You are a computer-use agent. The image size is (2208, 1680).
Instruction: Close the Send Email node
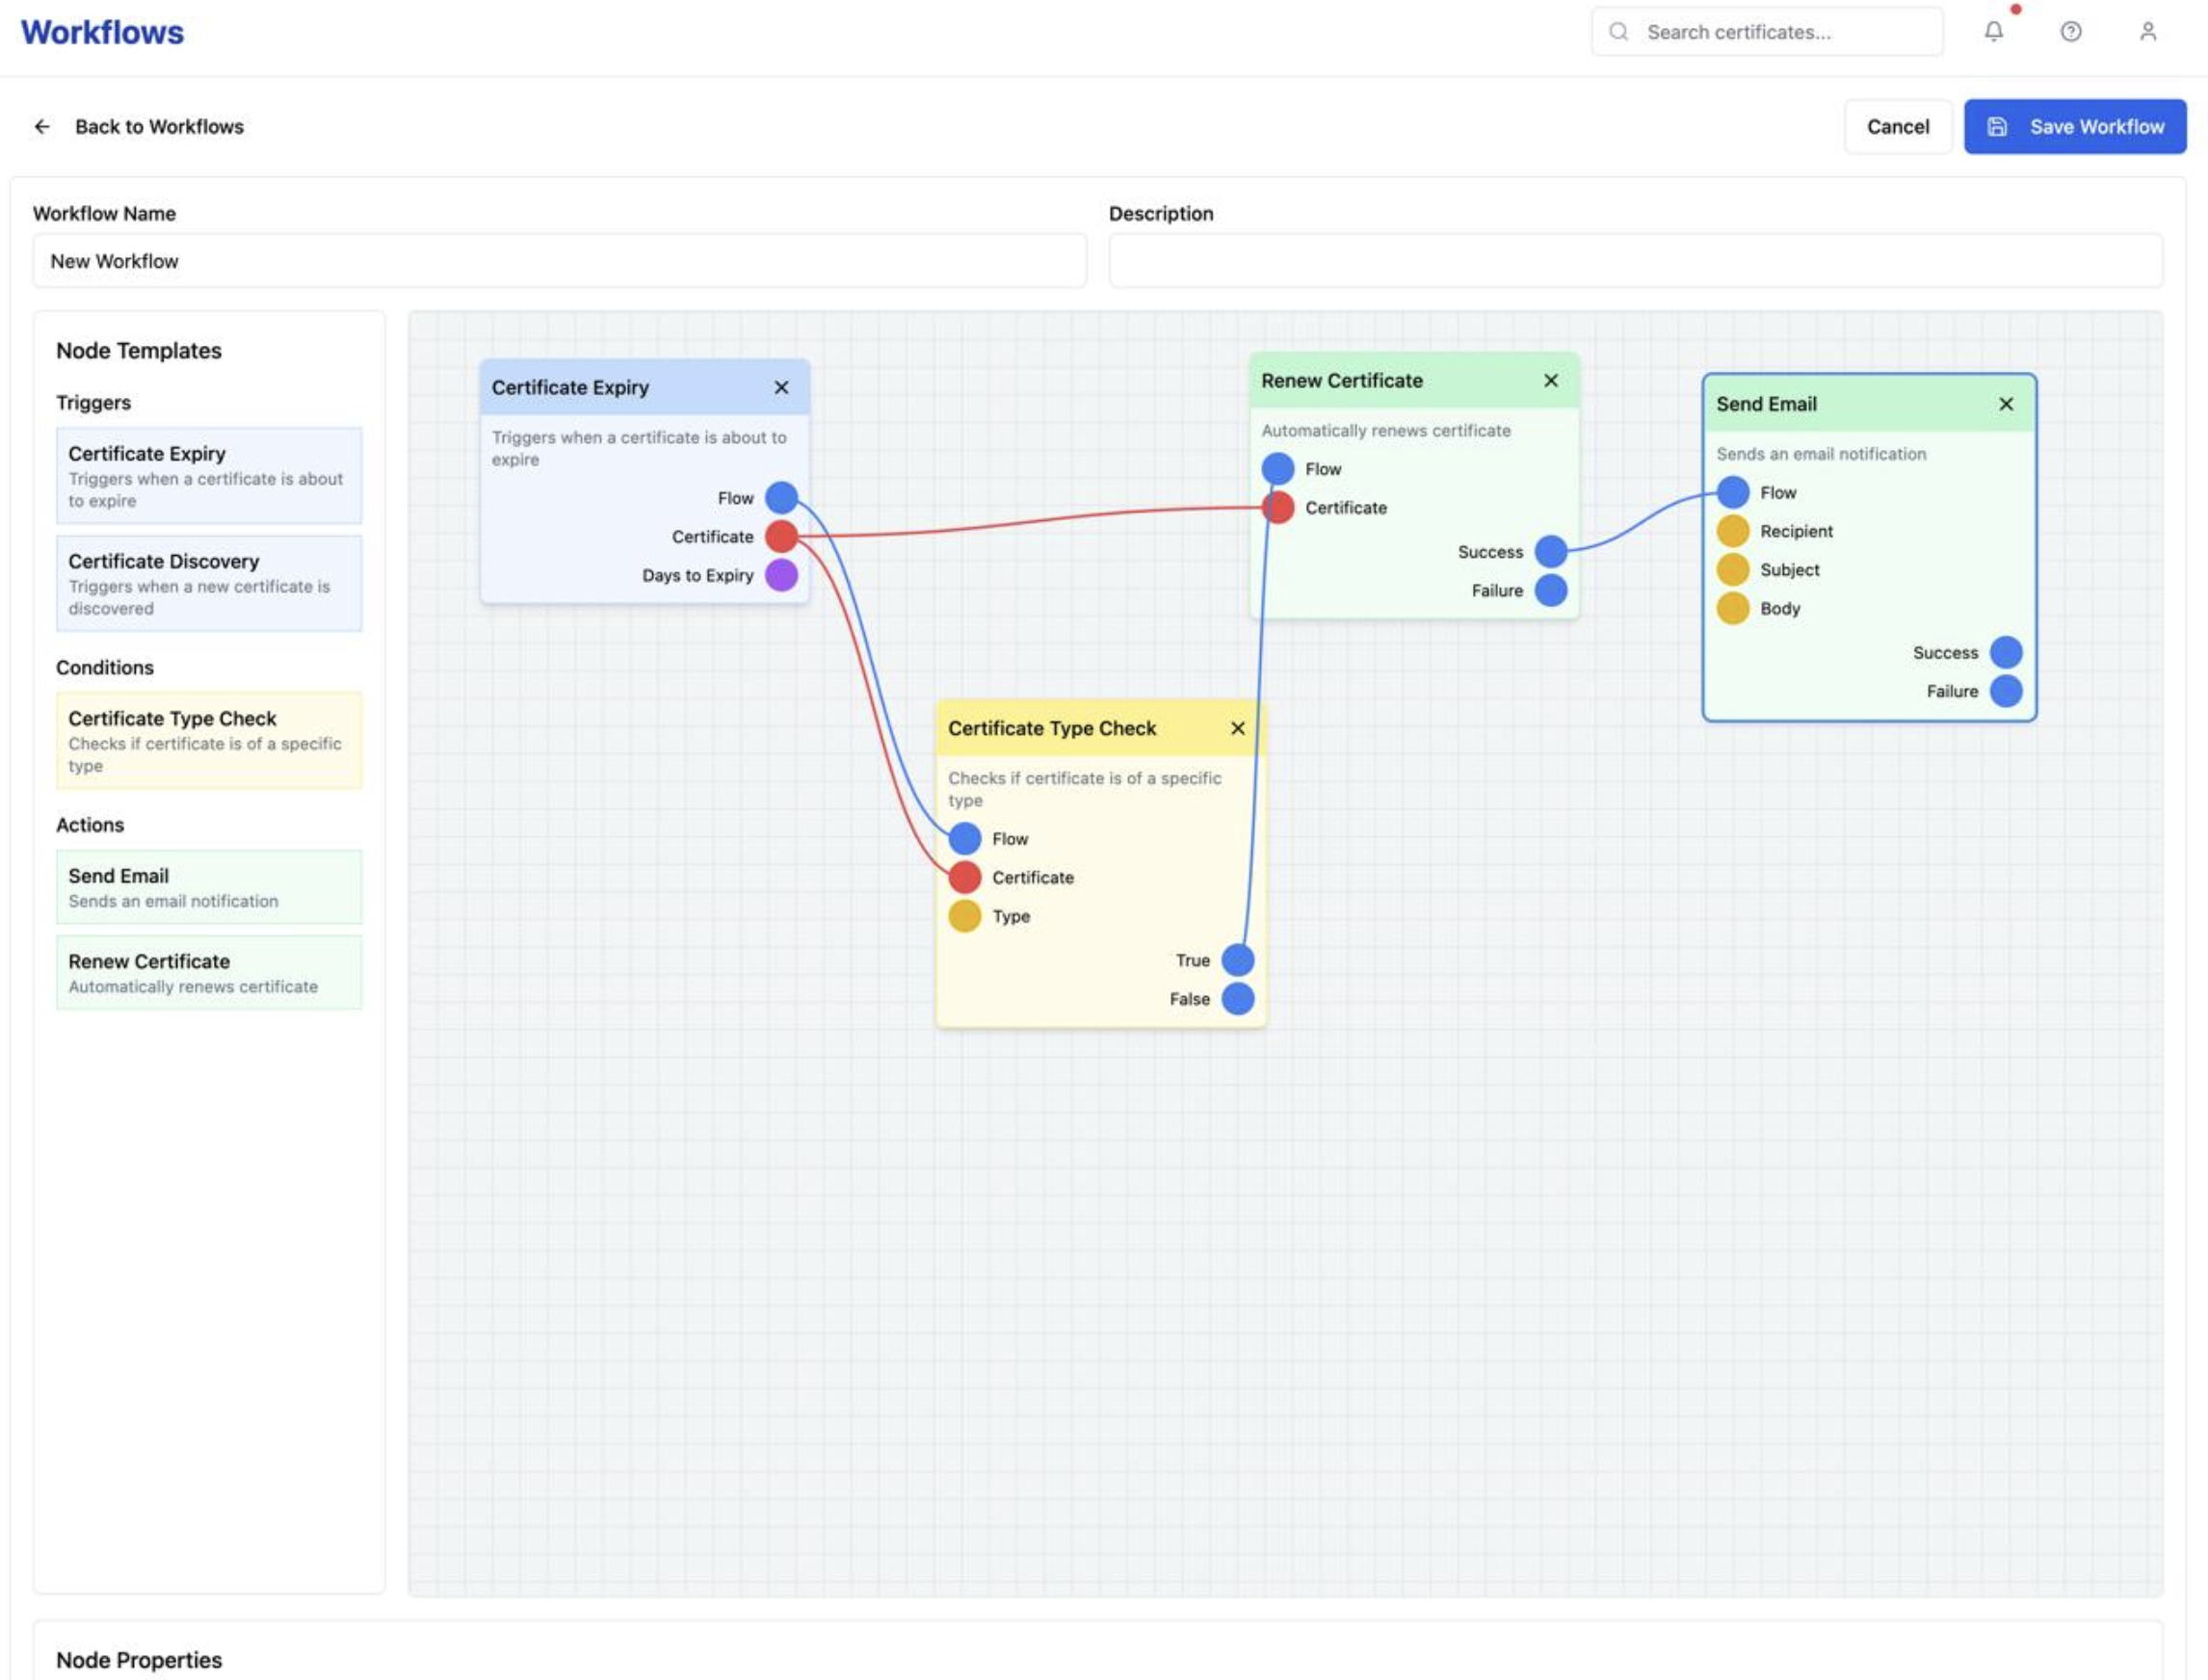(2005, 404)
